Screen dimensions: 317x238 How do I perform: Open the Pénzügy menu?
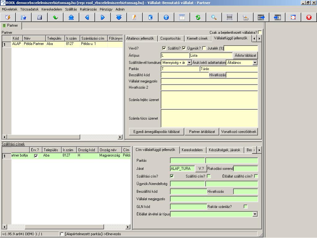106,9
